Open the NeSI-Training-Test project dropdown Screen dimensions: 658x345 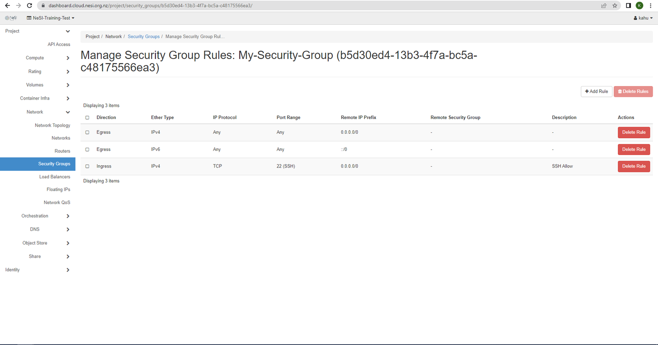(x=51, y=18)
